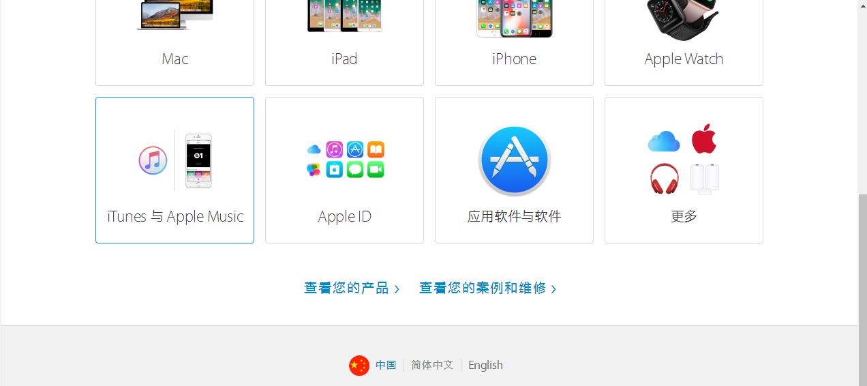Click the China flag icon
867x386 pixels.
359,366
